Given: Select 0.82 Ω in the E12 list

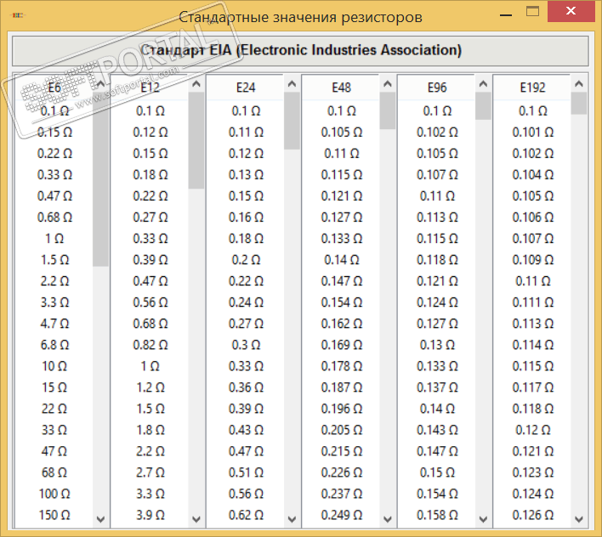Looking at the screenshot, I should [x=150, y=345].
